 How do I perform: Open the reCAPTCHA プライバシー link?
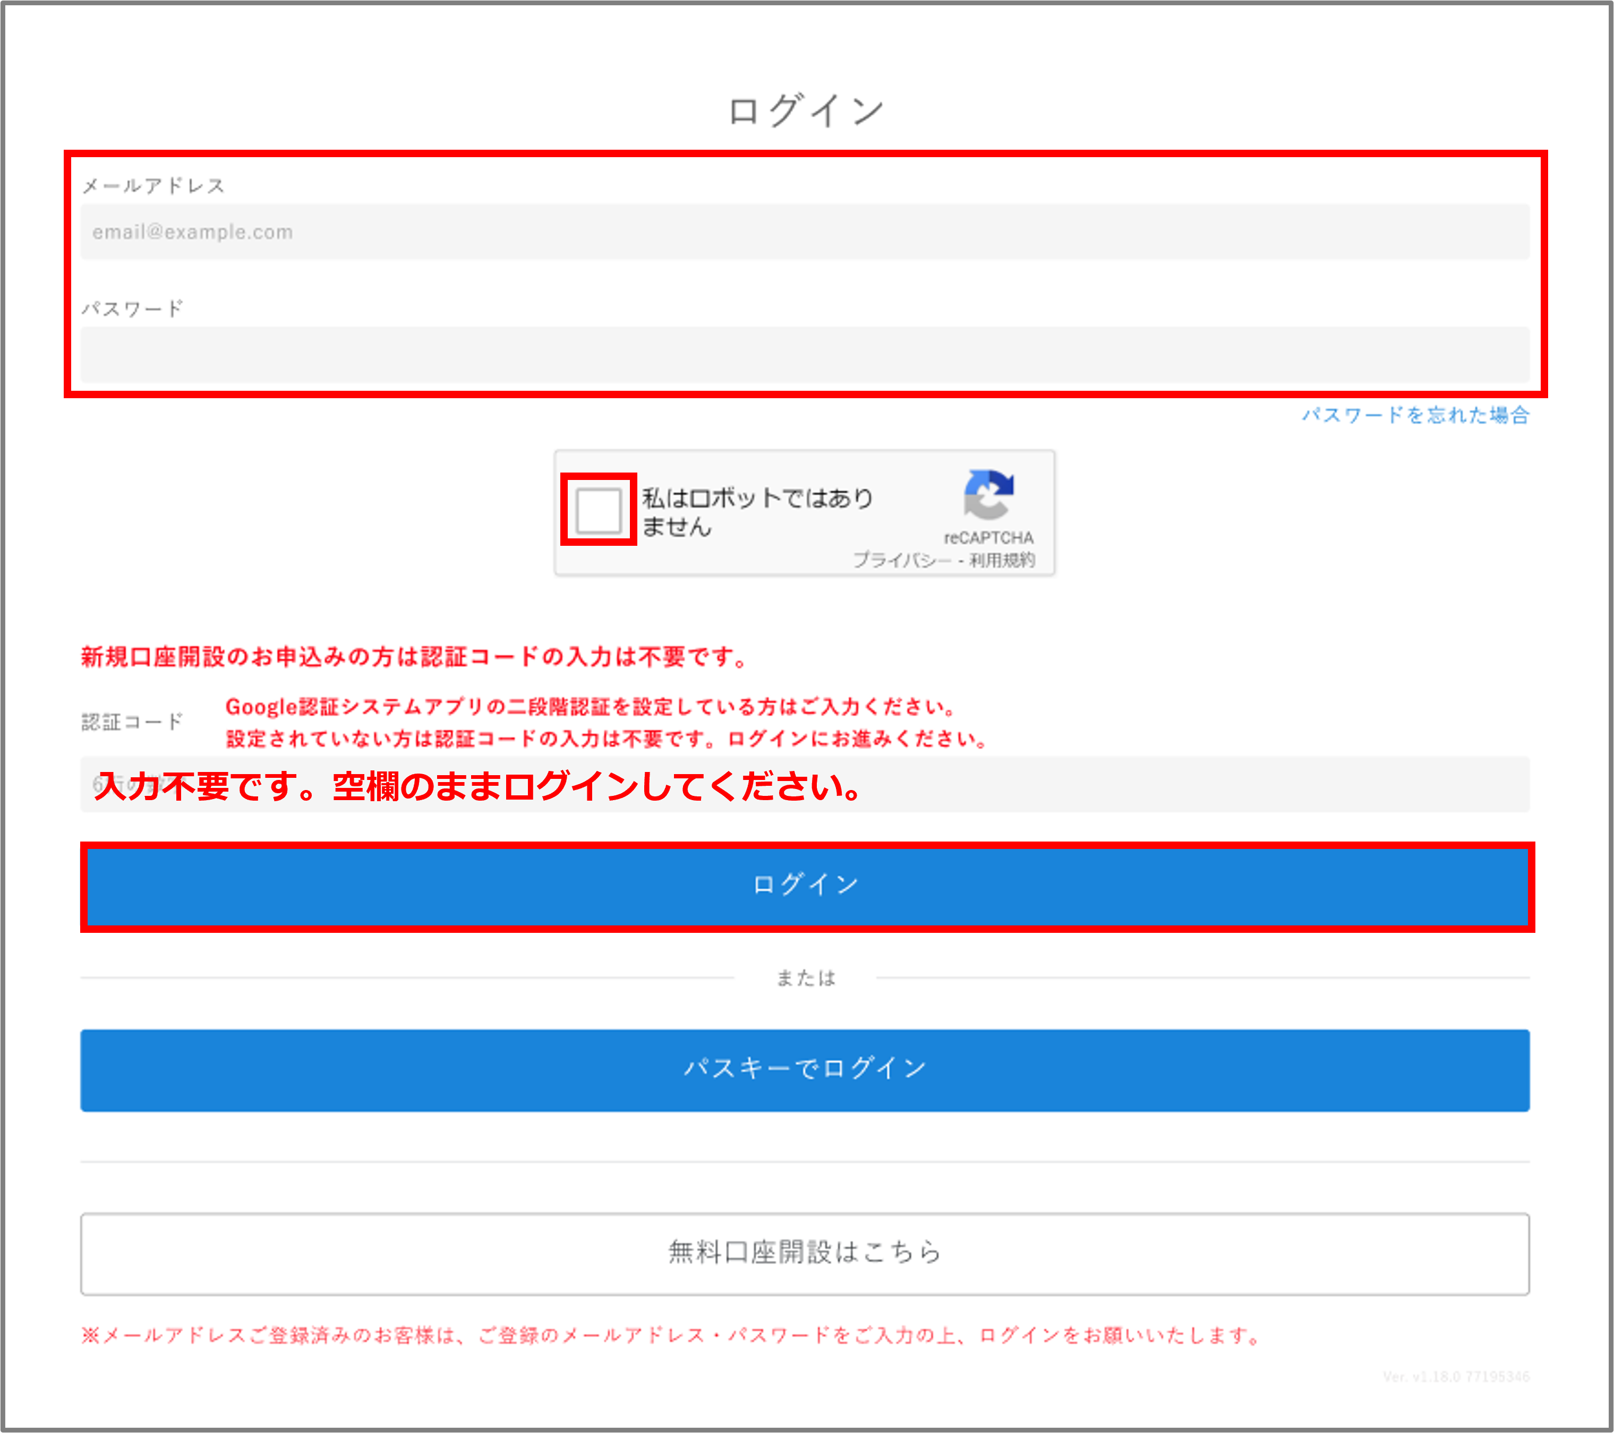pyautogui.click(x=902, y=560)
